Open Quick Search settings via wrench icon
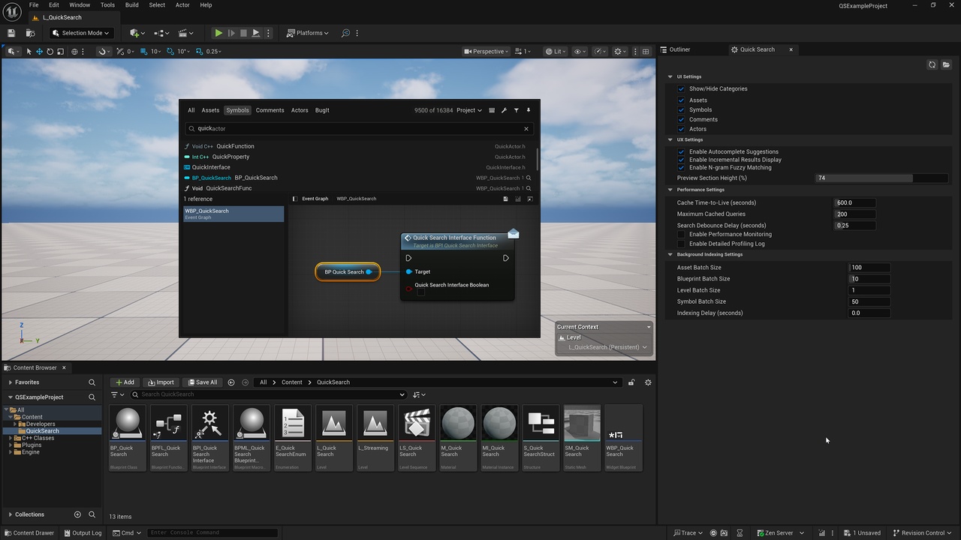Viewport: 961px width, 540px height. pos(504,110)
